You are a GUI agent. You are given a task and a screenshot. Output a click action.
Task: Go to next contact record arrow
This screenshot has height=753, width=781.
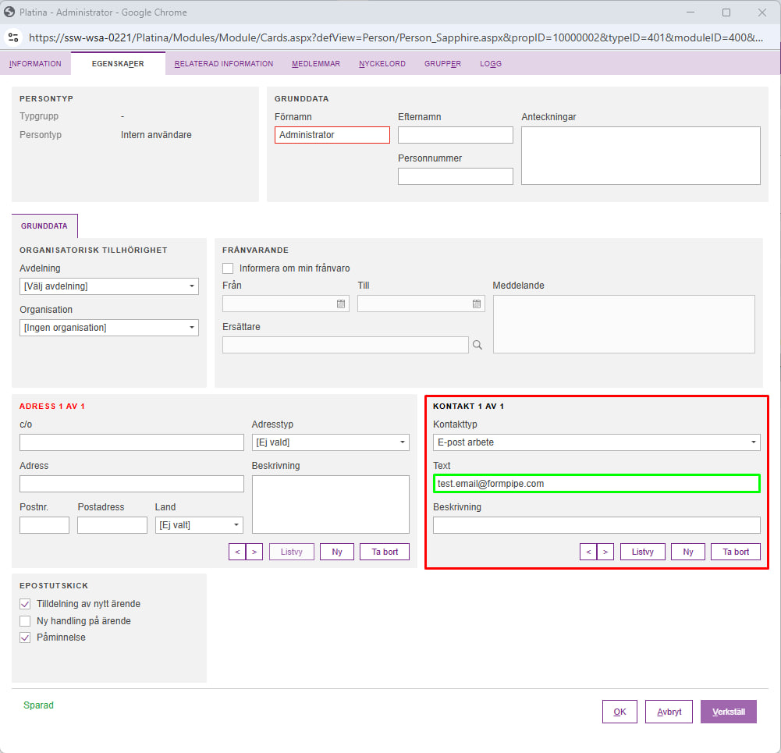(605, 552)
